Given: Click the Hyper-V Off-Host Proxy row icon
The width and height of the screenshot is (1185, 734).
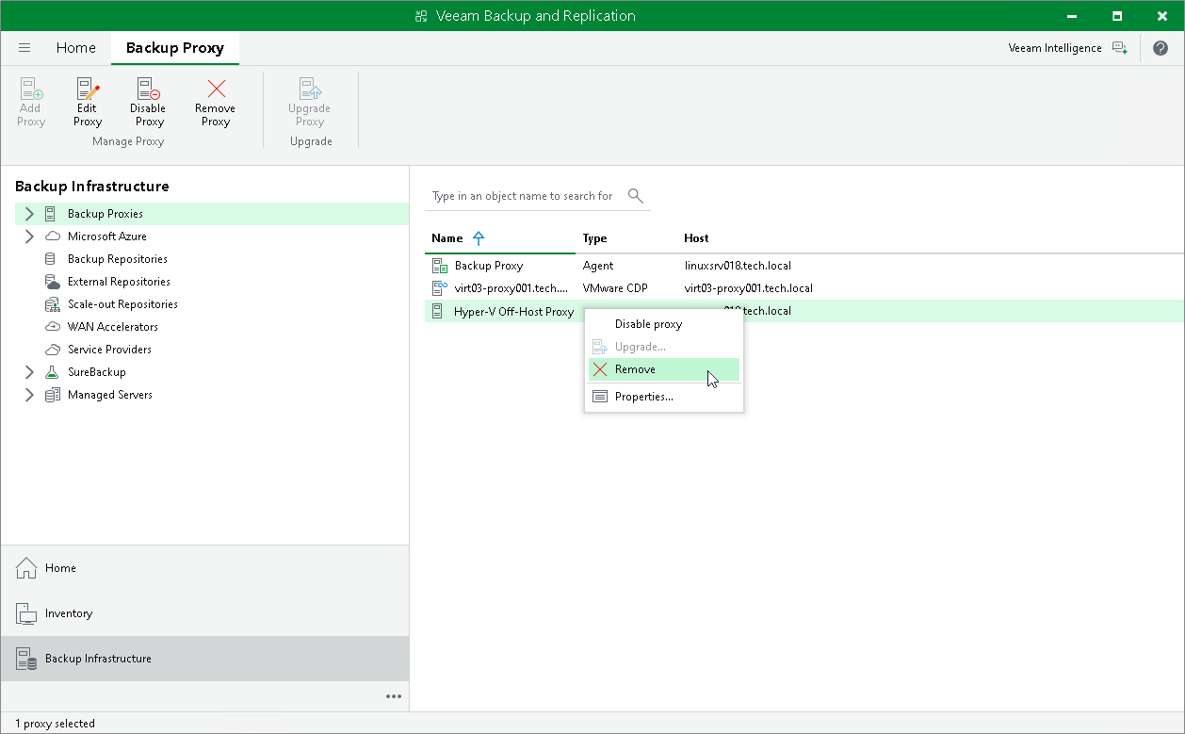Looking at the screenshot, I should [438, 311].
